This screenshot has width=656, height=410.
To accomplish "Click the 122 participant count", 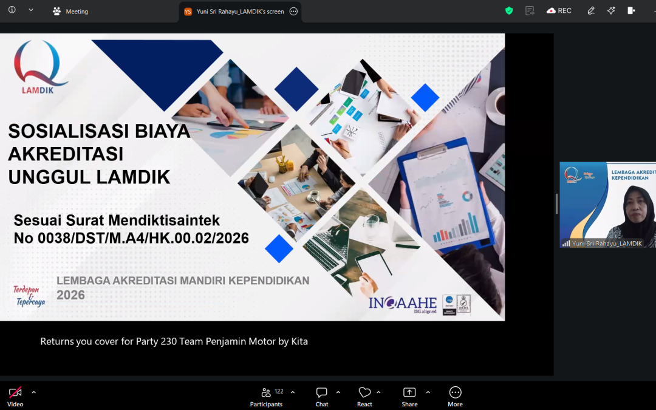I will pos(279,392).
